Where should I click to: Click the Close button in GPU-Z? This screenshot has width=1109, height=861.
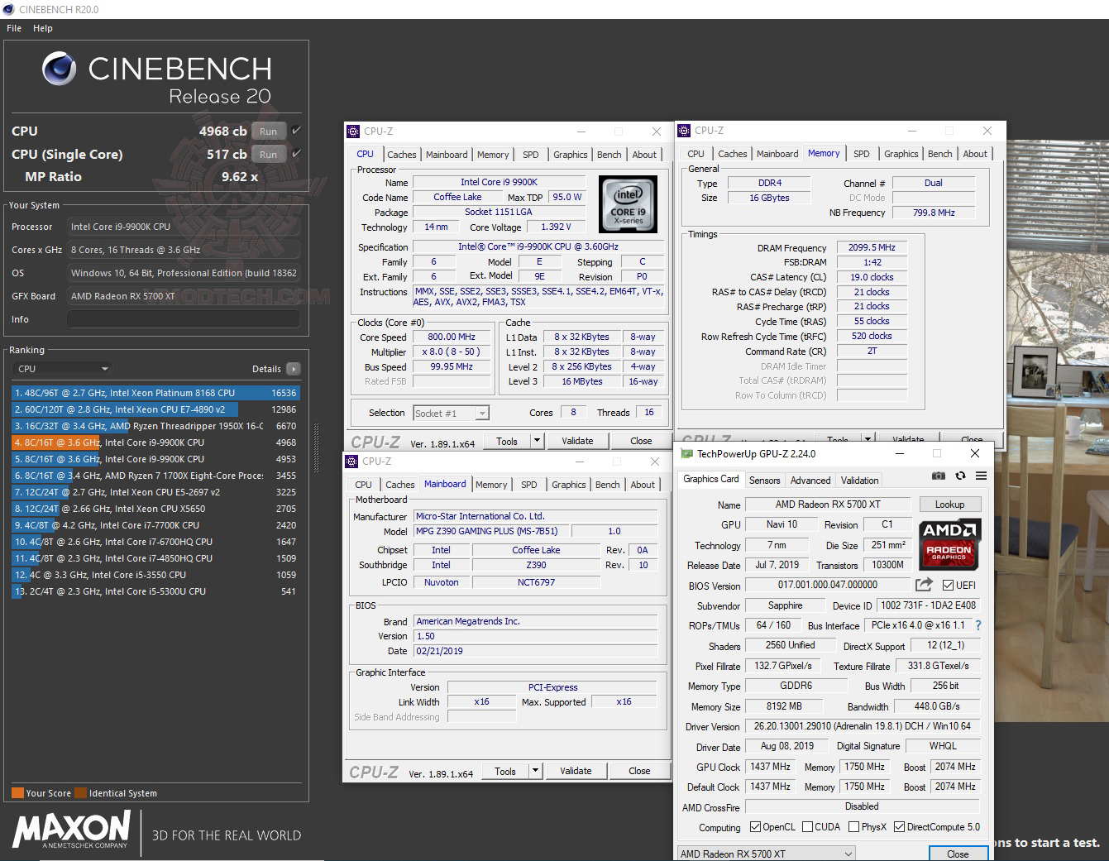point(958,854)
